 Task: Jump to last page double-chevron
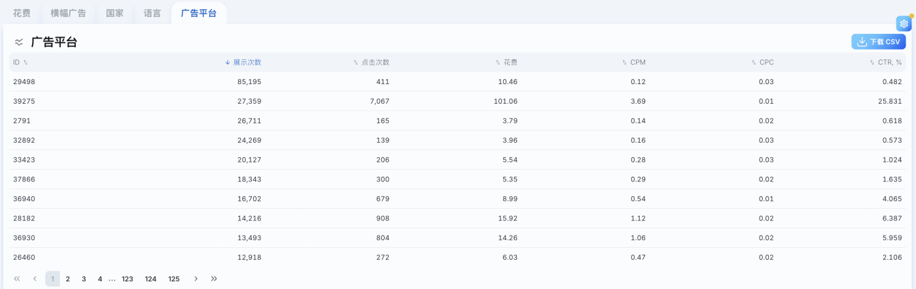214,279
